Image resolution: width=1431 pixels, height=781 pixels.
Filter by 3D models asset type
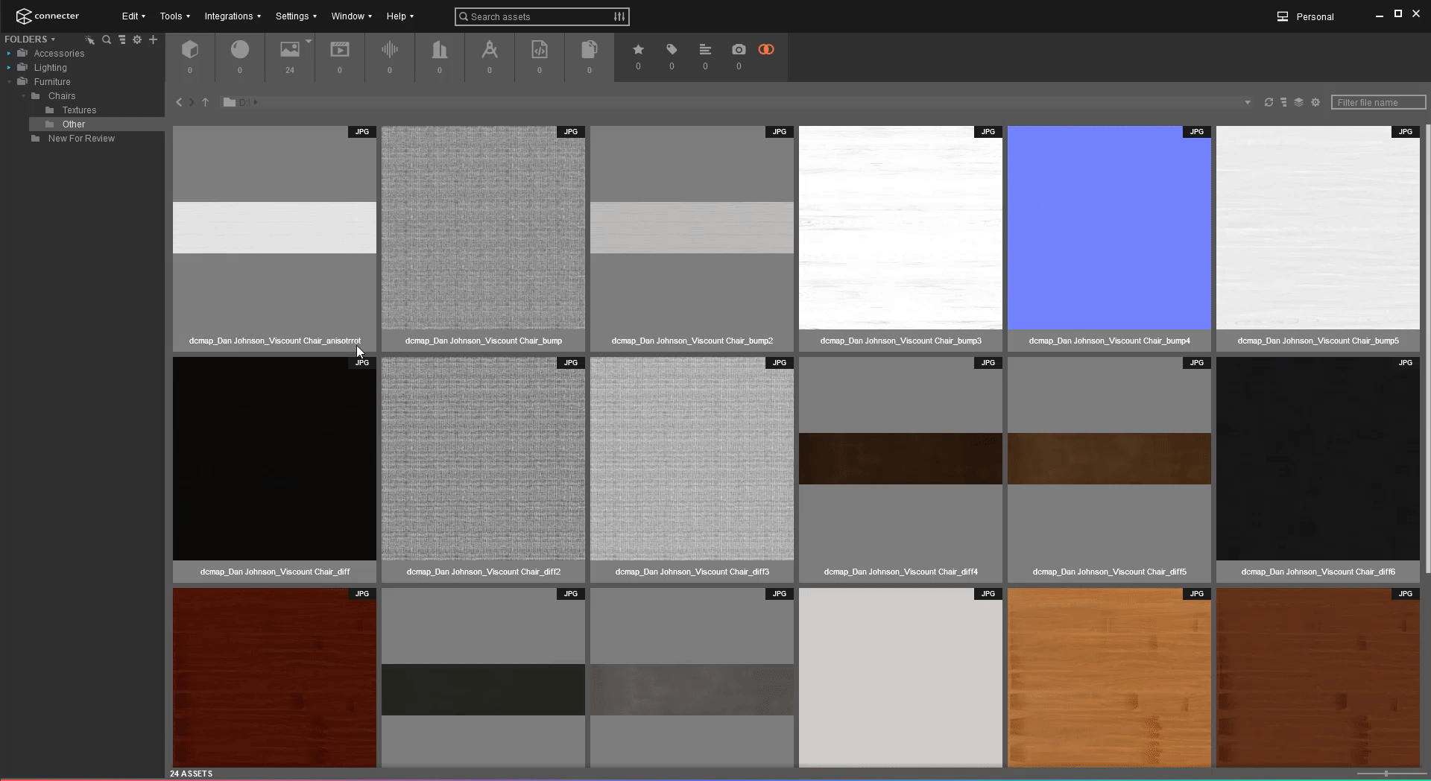[190, 51]
